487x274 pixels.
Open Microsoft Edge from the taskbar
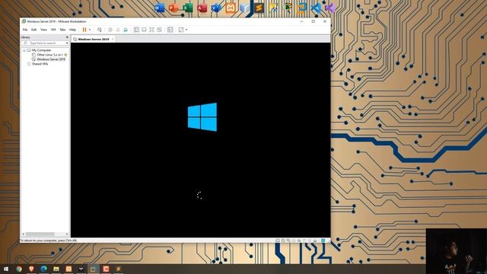point(44,269)
